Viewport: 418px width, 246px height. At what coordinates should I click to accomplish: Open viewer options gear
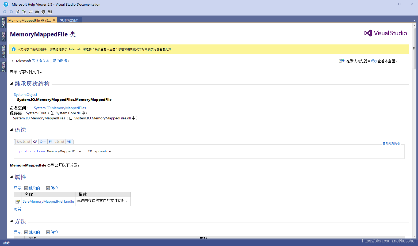[43, 12]
